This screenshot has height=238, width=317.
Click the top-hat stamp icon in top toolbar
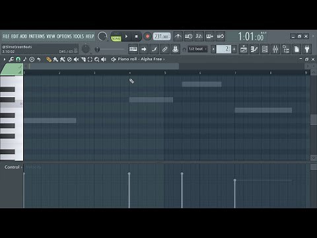[x=175, y=49]
